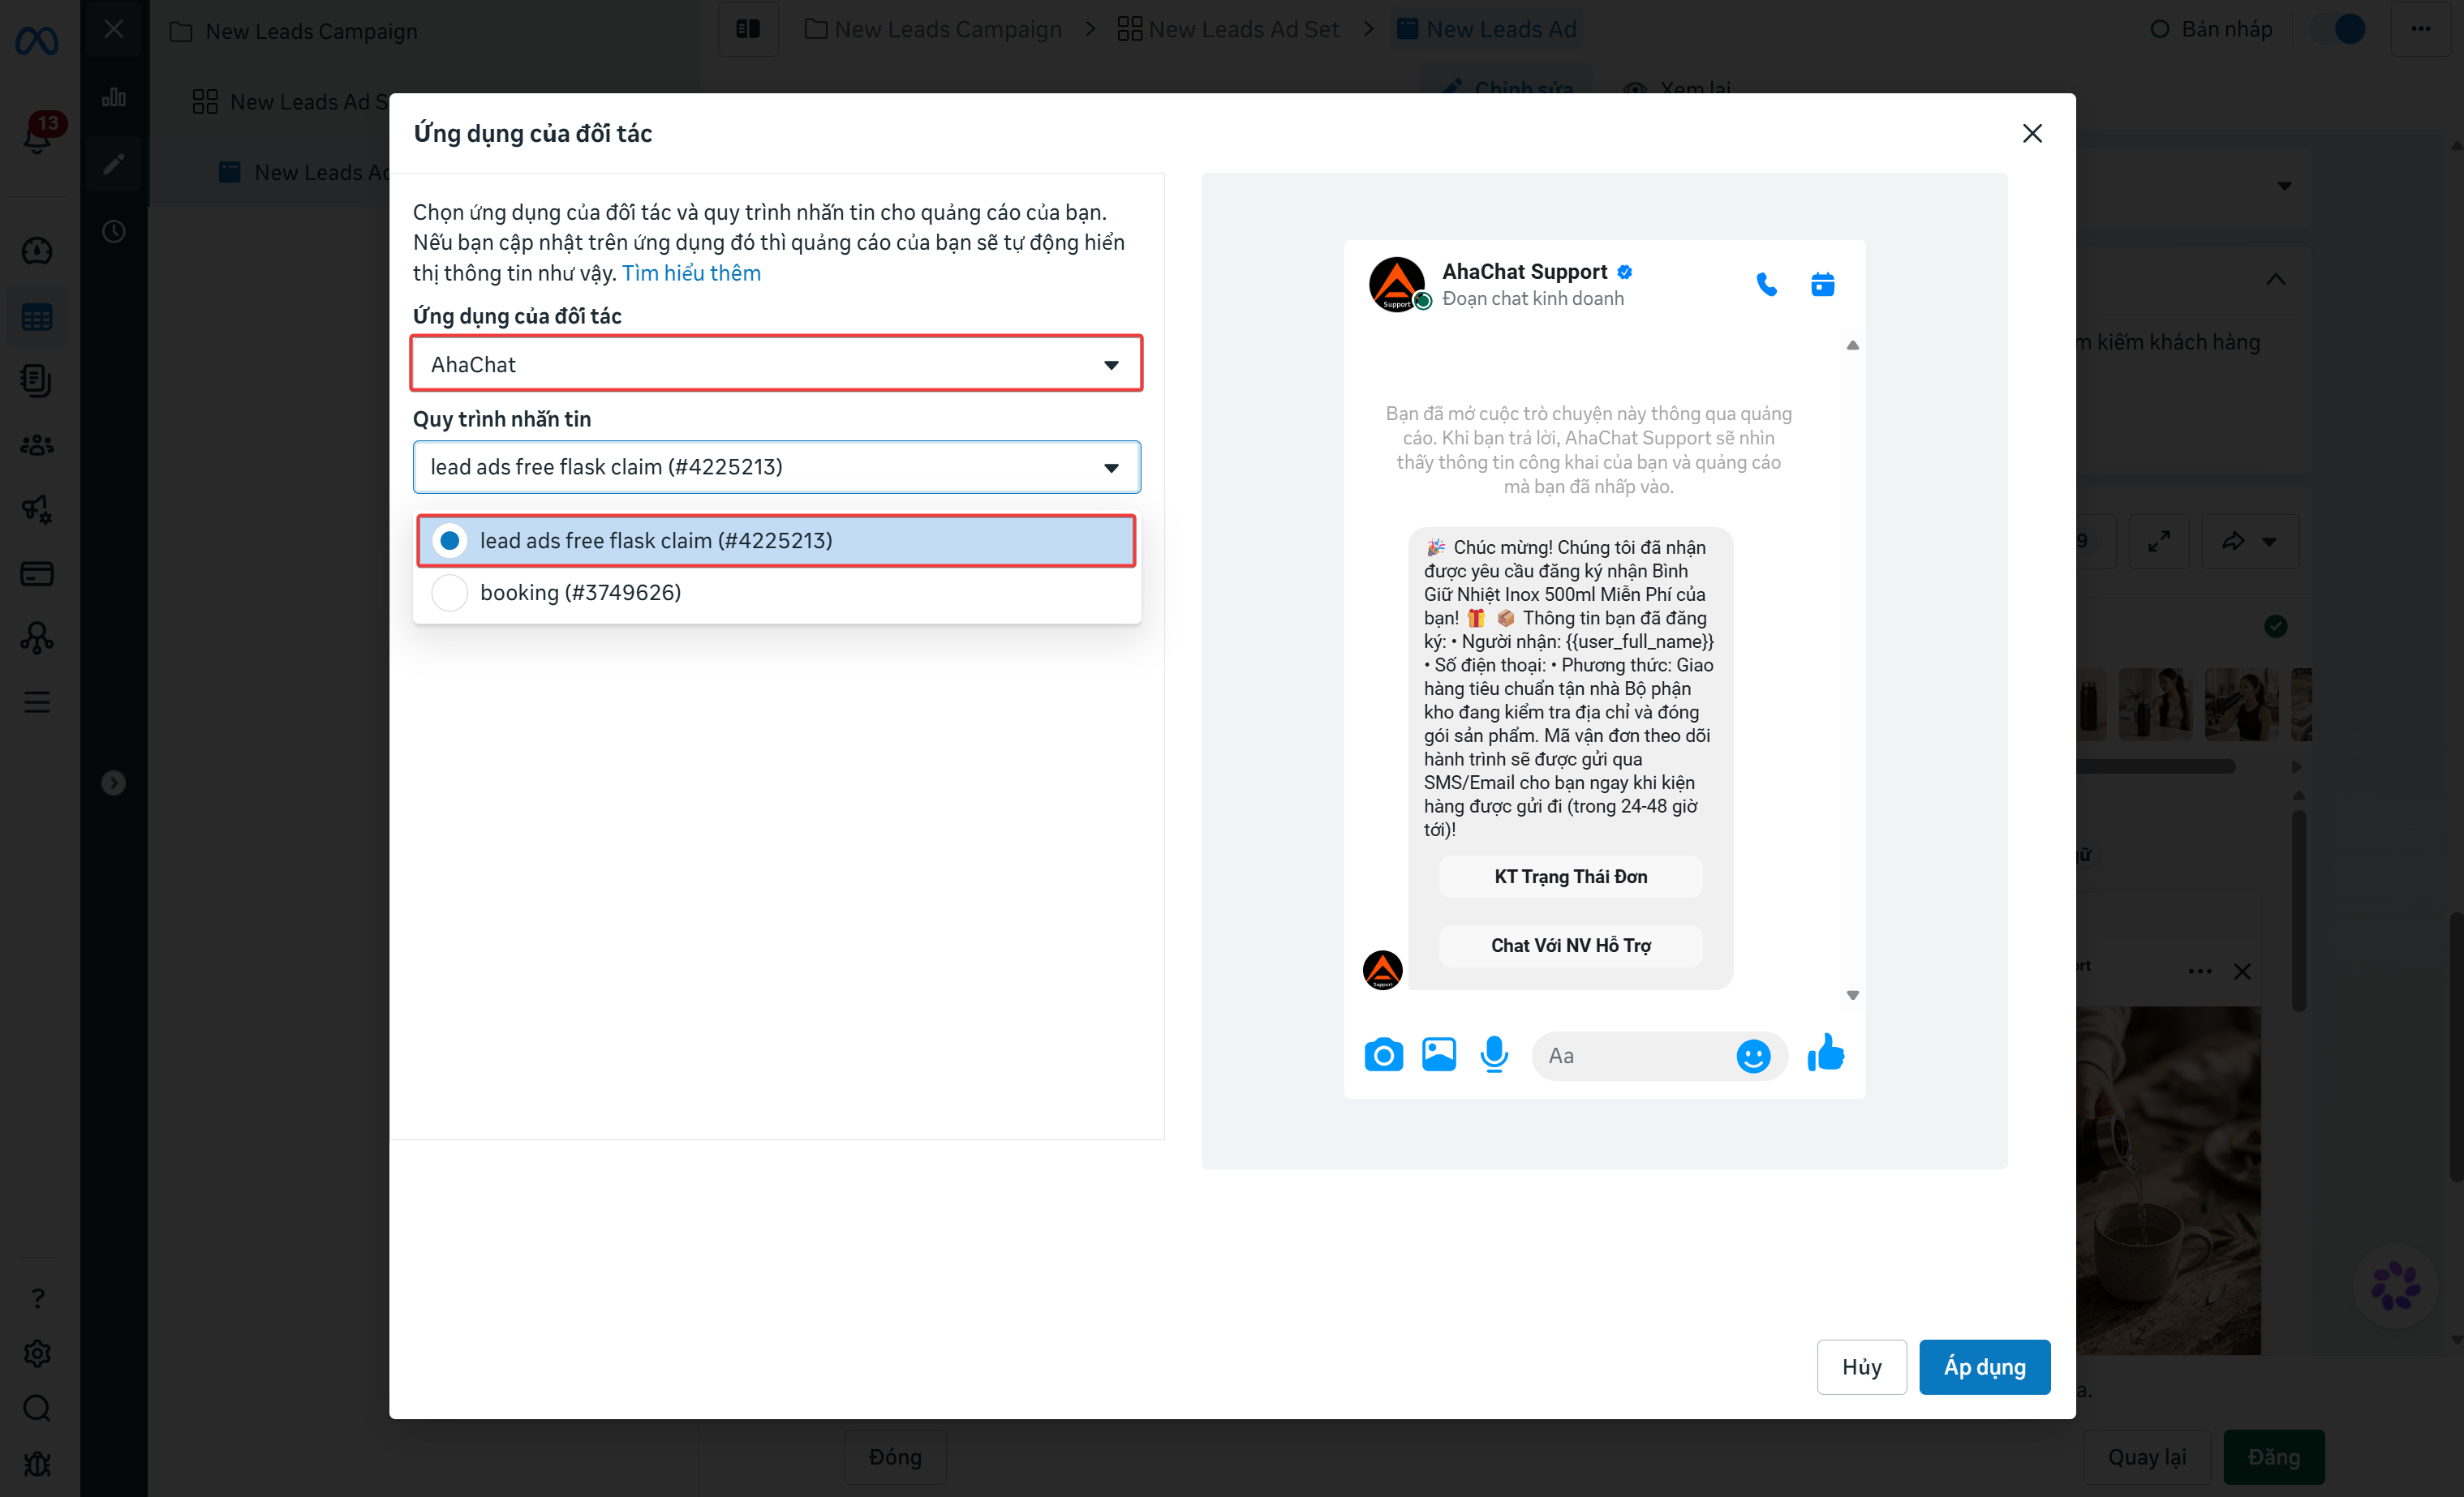
Task: Open the Audiences people icon in sidebar
Action: click(x=37, y=446)
